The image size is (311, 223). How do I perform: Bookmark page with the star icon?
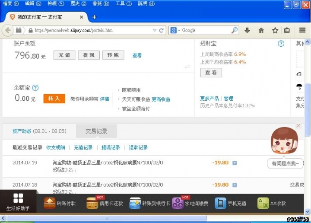pos(275,30)
